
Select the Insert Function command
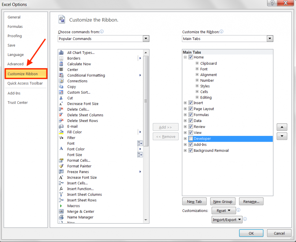[x=80, y=189]
